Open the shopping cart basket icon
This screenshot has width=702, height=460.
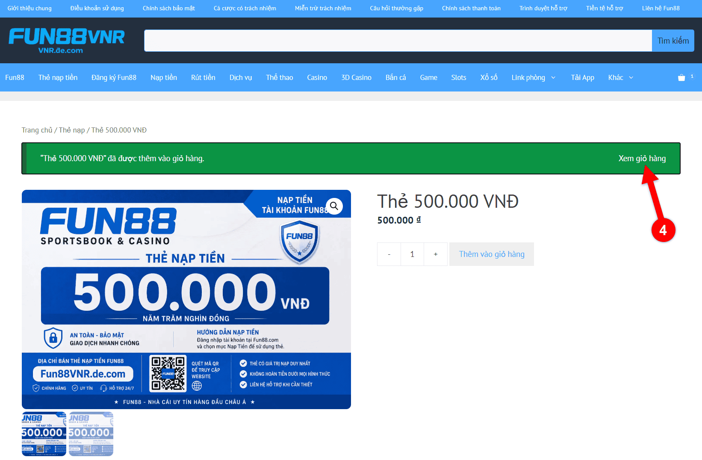tap(681, 77)
